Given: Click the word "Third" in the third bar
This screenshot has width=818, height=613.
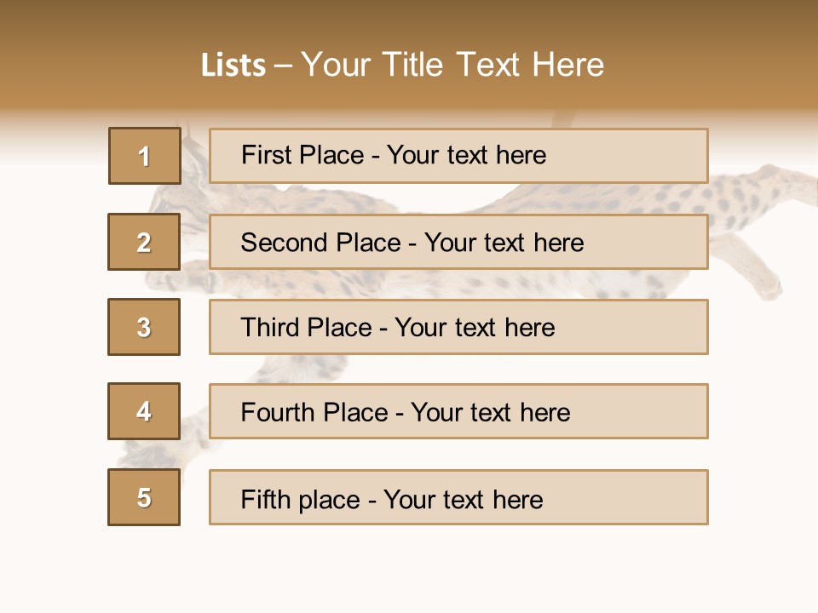Looking at the screenshot, I should click(x=271, y=328).
